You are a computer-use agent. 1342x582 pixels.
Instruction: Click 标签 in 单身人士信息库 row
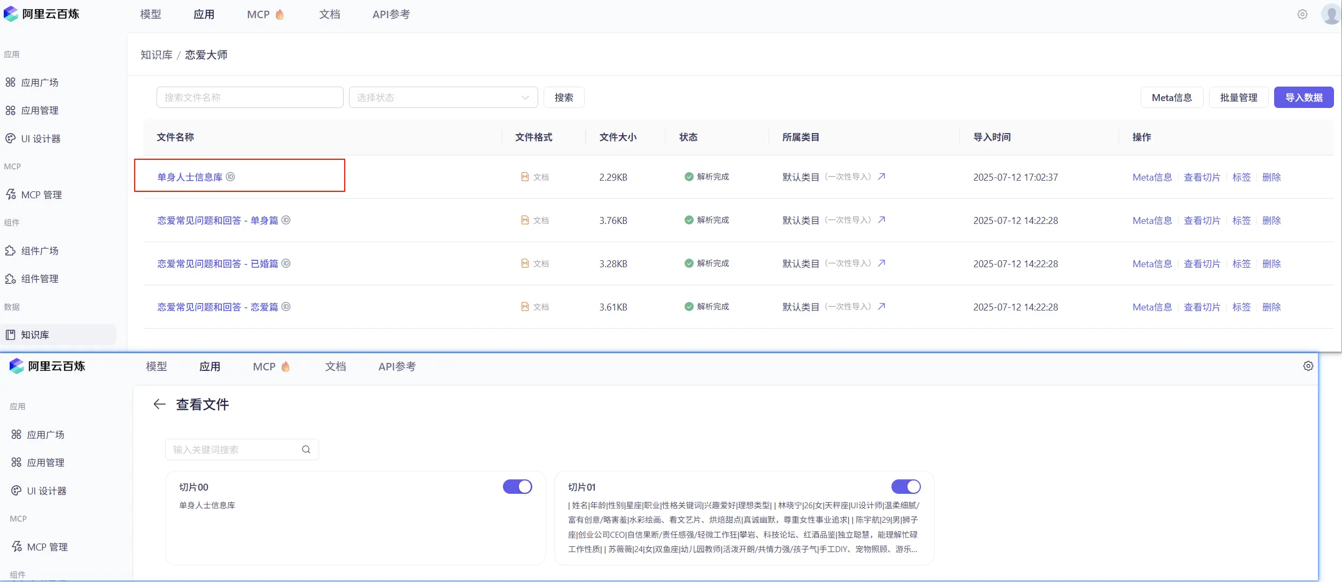point(1242,177)
